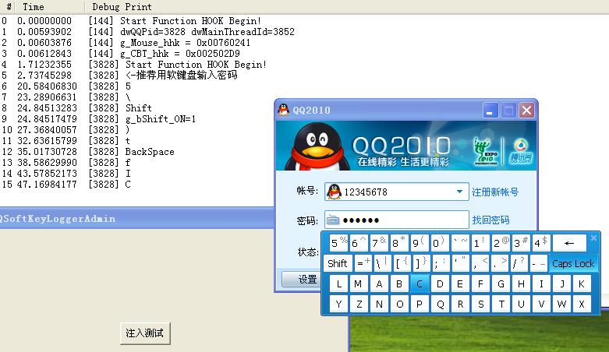This screenshot has width=609, height=352.
Task: Click the A key on soft keyboard
Action: 379,283
